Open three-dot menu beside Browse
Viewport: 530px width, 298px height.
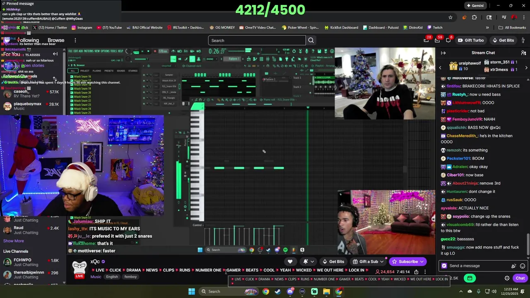[x=75, y=40]
